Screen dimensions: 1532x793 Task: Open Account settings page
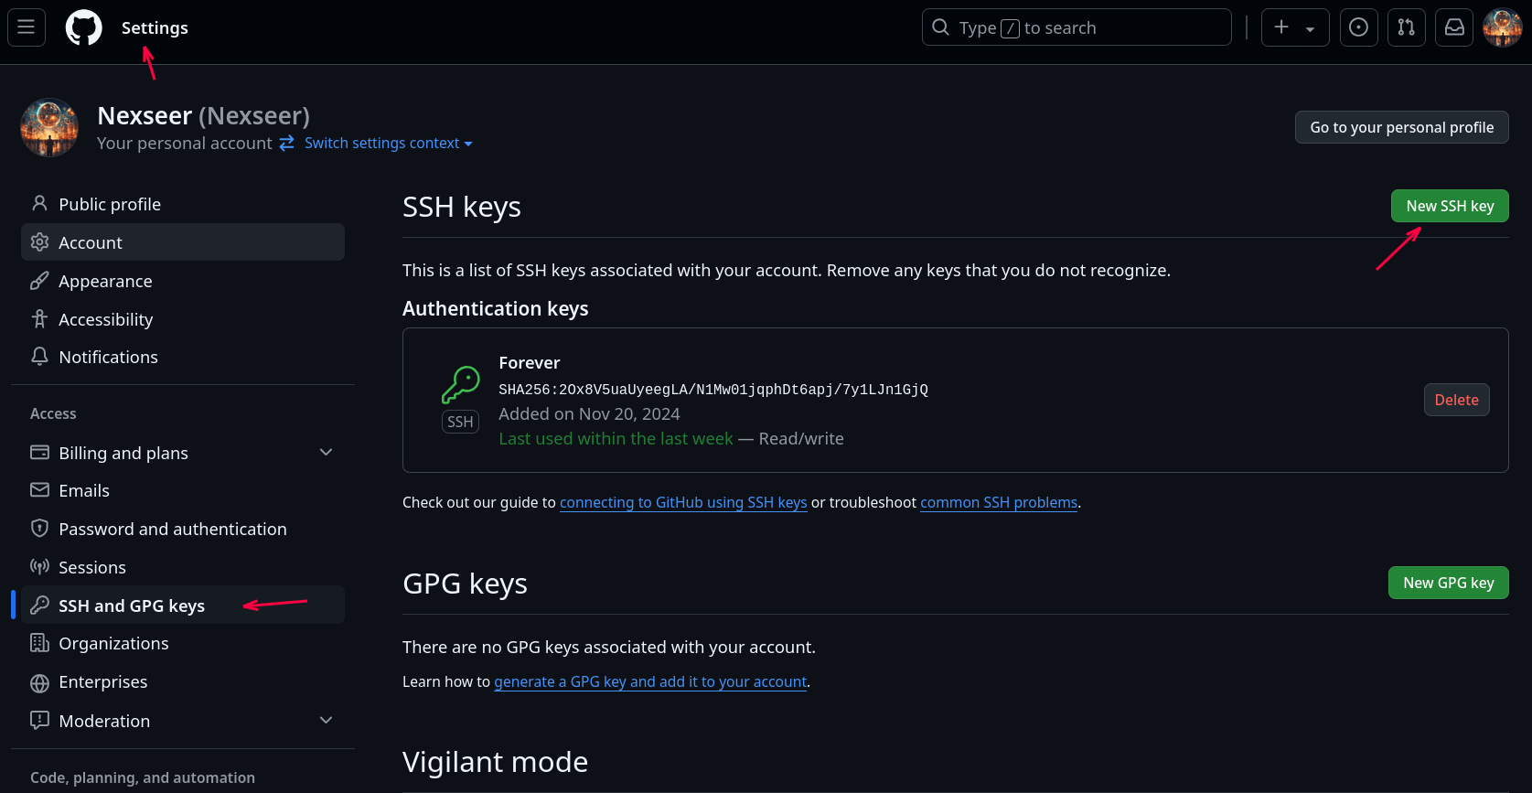(x=183, y=242)
